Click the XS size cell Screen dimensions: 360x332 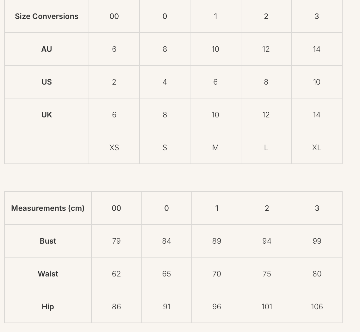point(114,148)
